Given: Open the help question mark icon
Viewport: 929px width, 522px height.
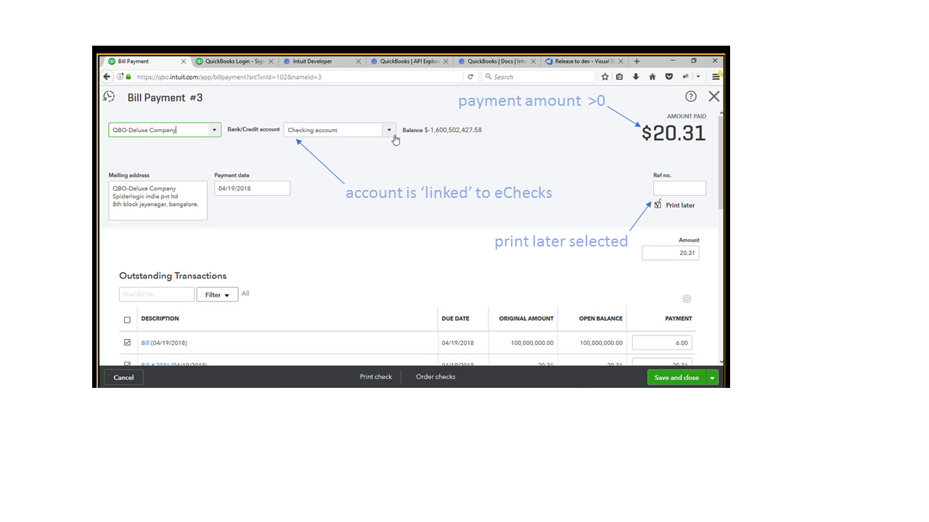Looking at the screenshot, I should point(691,96).
